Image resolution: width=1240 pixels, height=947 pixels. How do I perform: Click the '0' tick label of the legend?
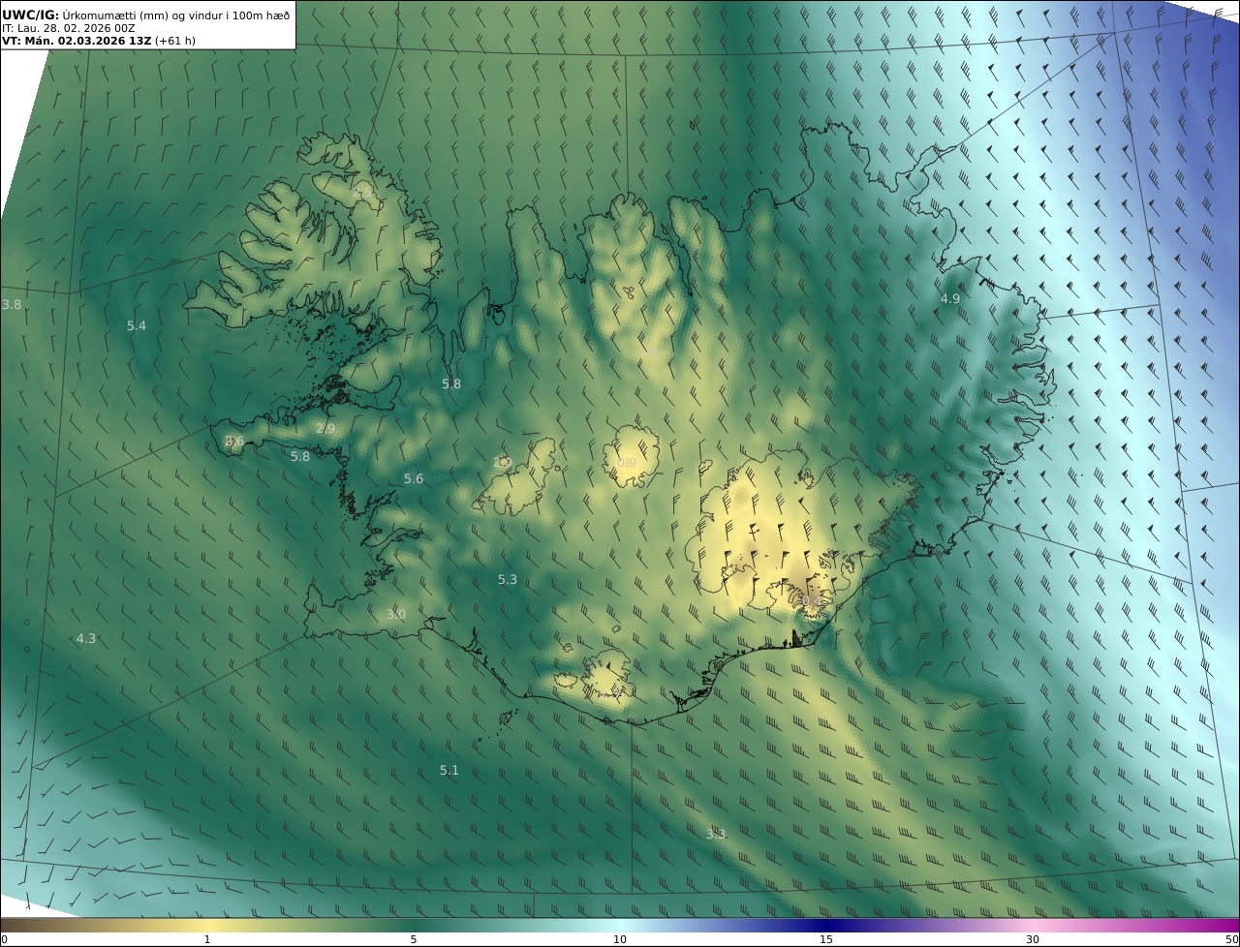click(x=4, y=940)
